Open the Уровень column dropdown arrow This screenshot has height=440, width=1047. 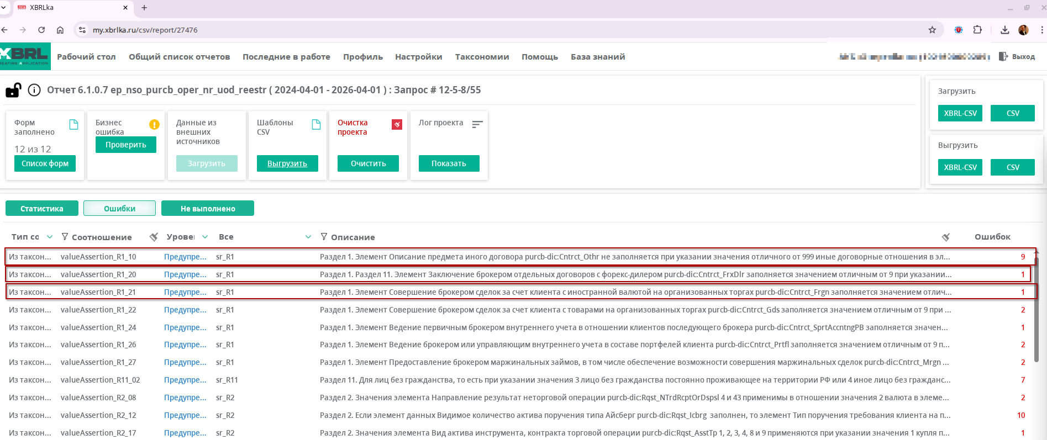point(205,237)
